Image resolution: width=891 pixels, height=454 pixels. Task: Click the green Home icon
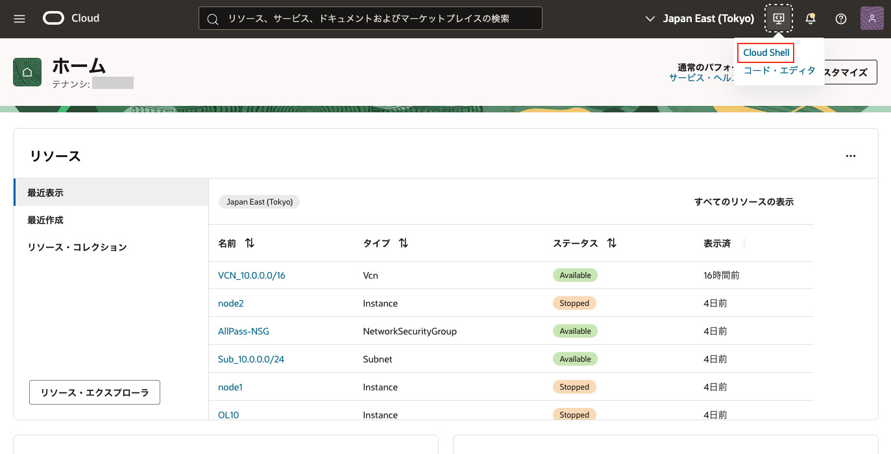point(27,72)
